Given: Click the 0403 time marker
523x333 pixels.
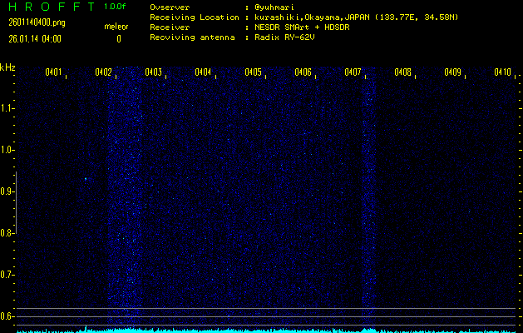Looking at the screenshot, I should pos(154,72).
